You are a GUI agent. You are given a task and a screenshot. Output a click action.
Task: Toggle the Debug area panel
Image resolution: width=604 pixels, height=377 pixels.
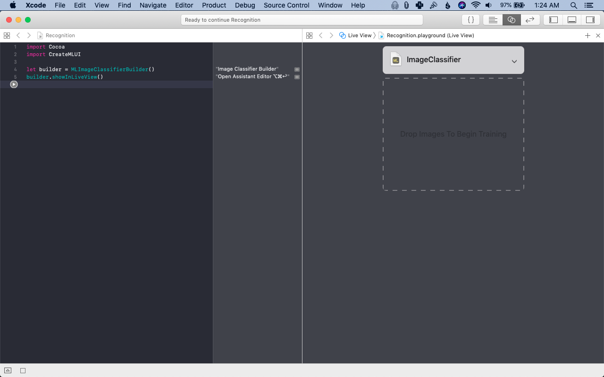point(572,20)
